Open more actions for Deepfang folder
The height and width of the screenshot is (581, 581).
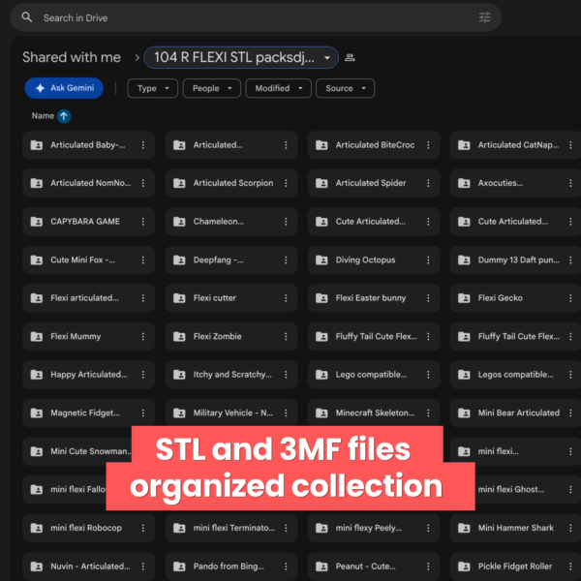tap(286, 260)
